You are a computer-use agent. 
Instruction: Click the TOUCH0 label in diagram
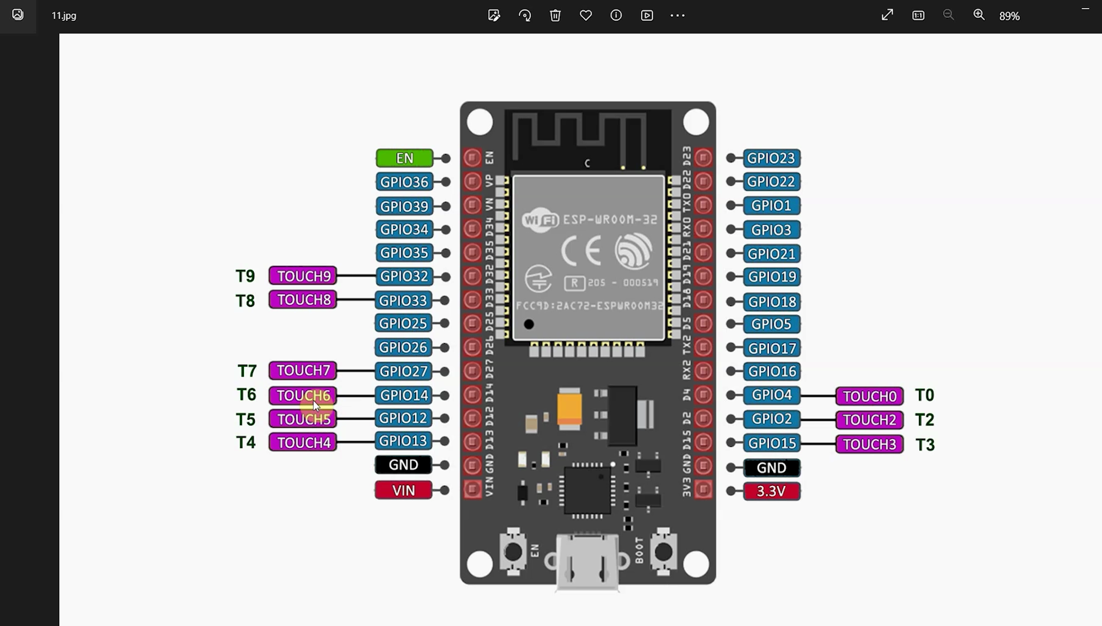tap(869, 396)
